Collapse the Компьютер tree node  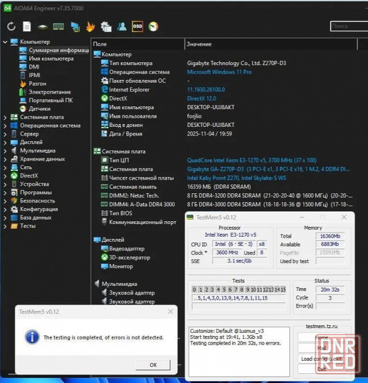tap(5, 42)
